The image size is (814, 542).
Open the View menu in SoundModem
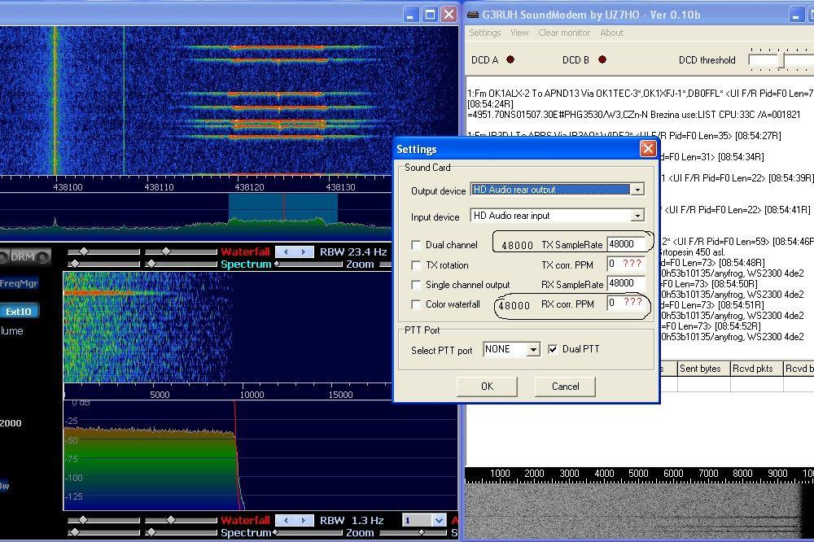519,33
